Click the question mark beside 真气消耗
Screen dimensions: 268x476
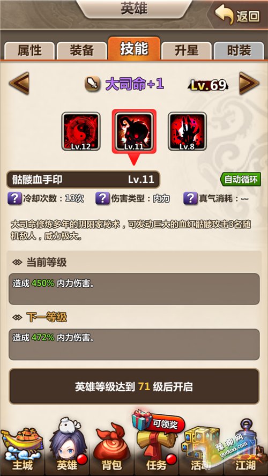tap(190, 198)
